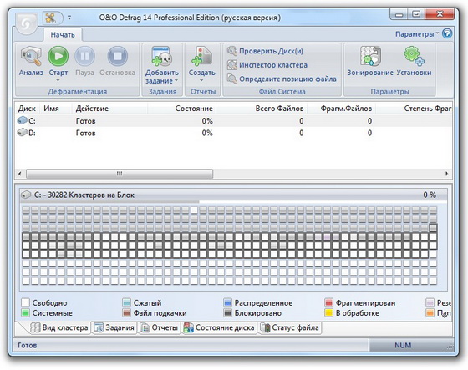
Task: Click the Фрагментирован red legend swatch
Action: (329, 302)
